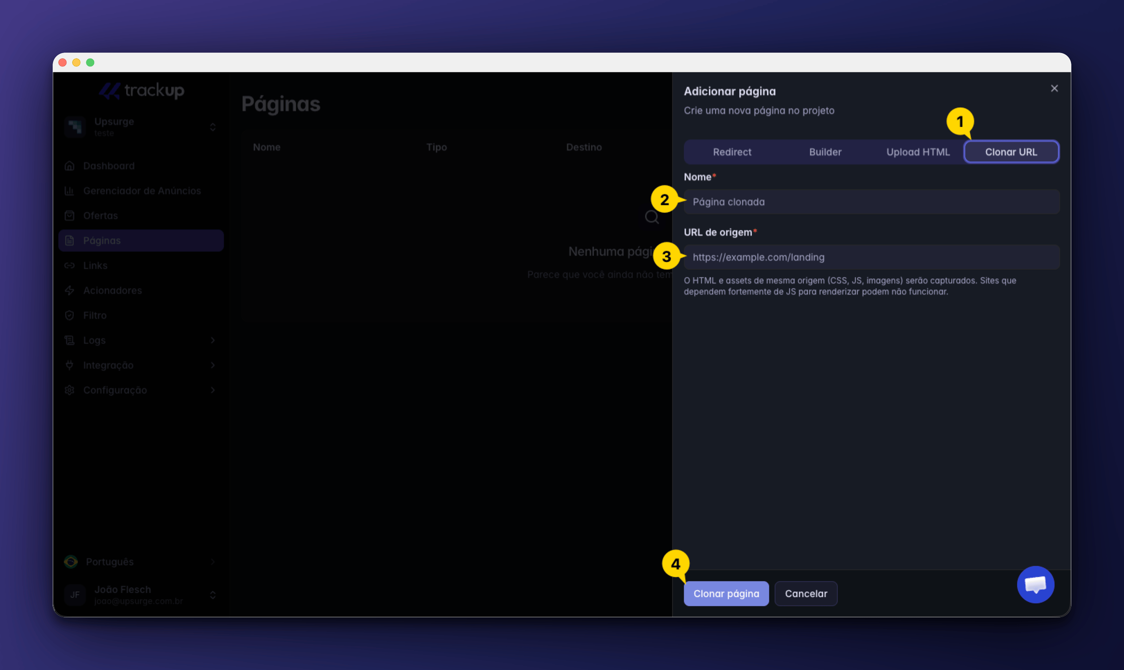Expand the Integração submenu chevron

tap(213, 365)
